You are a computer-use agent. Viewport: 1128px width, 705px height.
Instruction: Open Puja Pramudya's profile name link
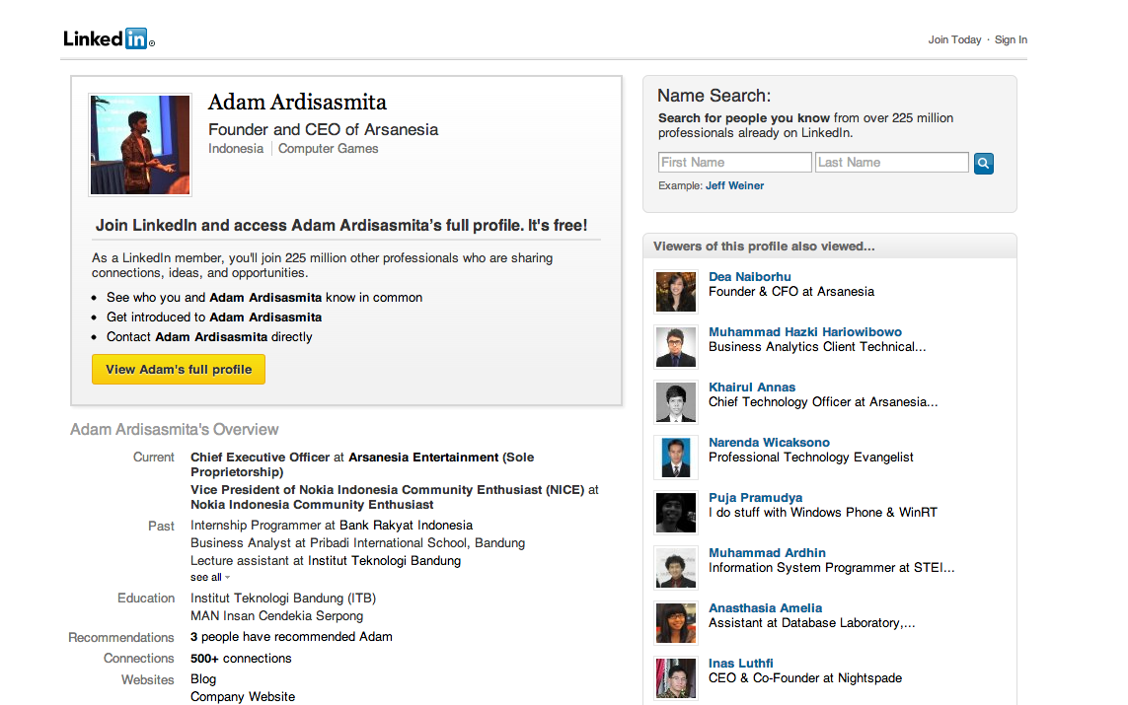(x=755, y=498)
